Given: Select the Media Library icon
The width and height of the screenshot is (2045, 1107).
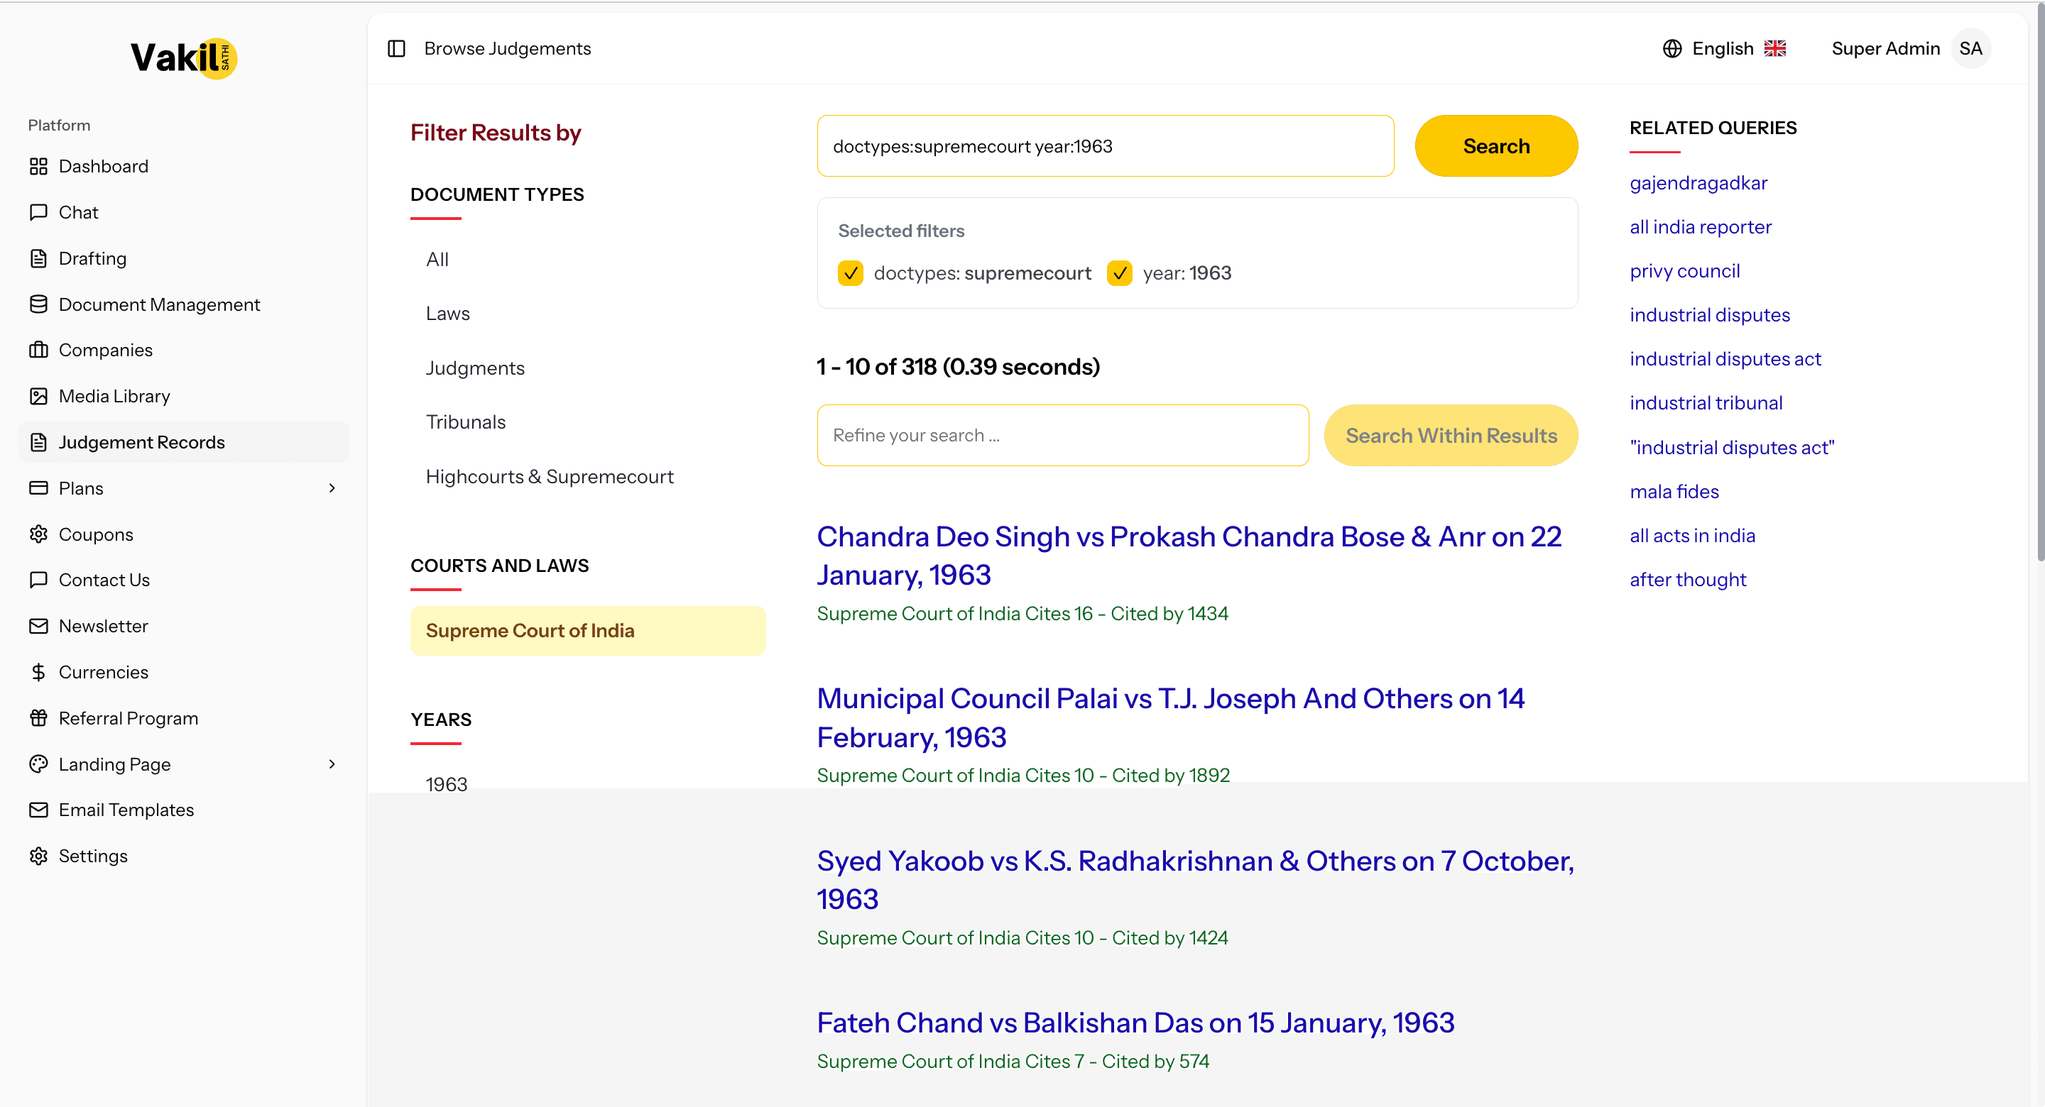Looking at the screenshot, I should 39,395.
